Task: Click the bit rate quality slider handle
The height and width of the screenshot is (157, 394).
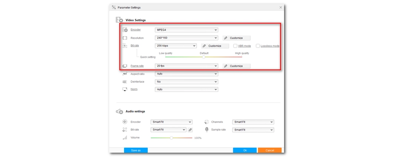Action: click(x=204, y=57)
